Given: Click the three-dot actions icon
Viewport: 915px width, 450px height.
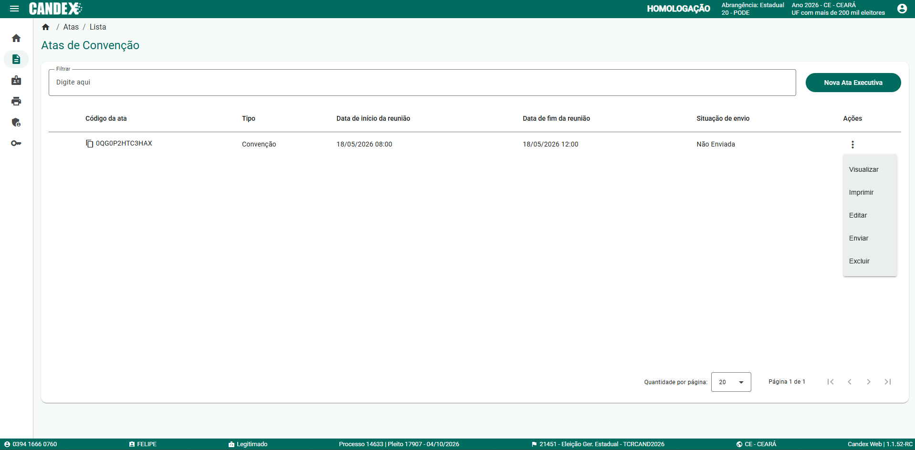Looking at the screenshot, I should pos(852,145).
